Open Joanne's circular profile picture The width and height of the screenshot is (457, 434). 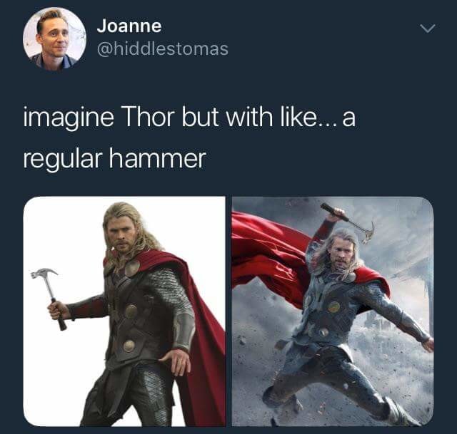pos(54,38)
